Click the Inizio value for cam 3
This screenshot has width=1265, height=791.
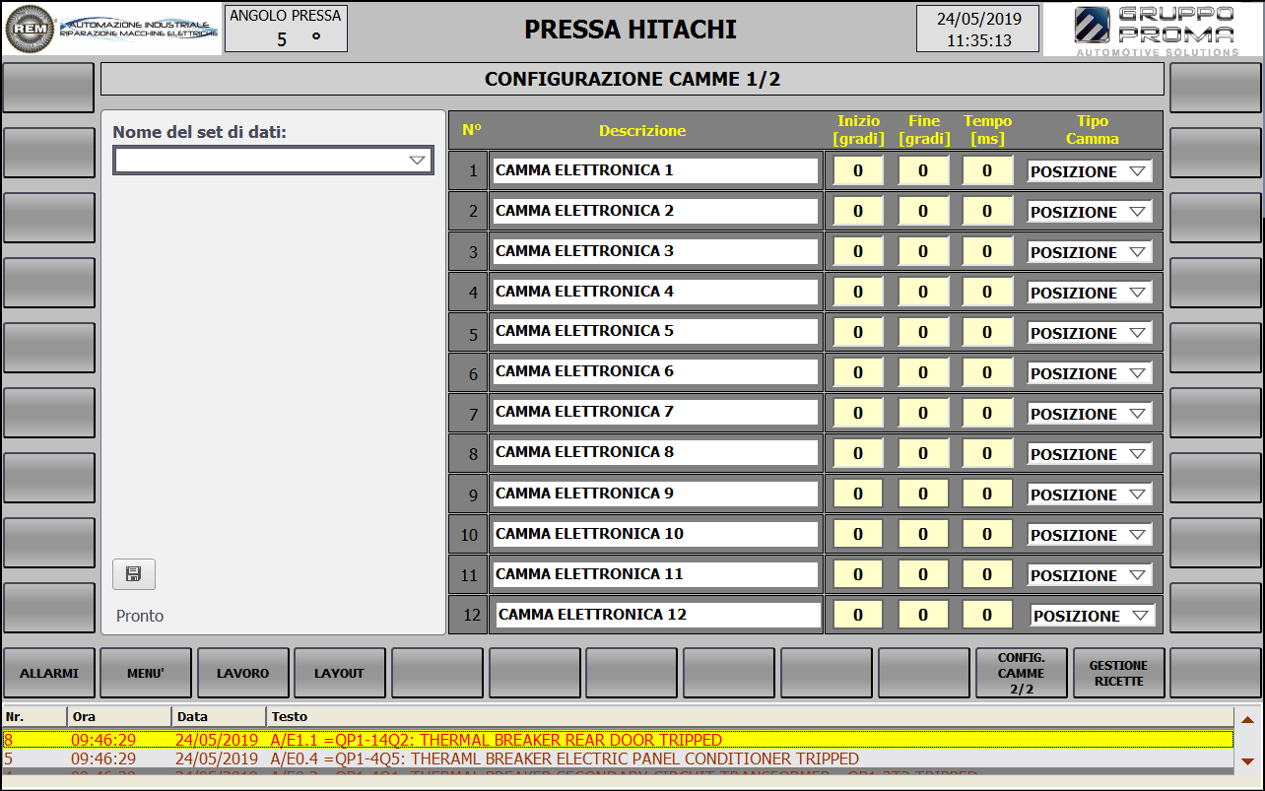pyautogui.click(x=858, y=251)
